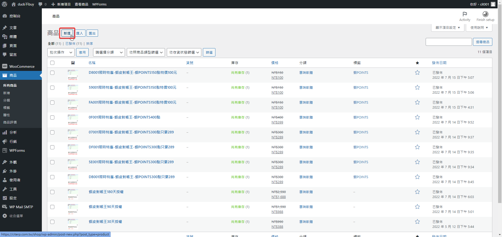Viewport: 502px width, 237px height.
Task: Toggle featured star for 蝦皮對帳王180天授權
Action: 417,192
